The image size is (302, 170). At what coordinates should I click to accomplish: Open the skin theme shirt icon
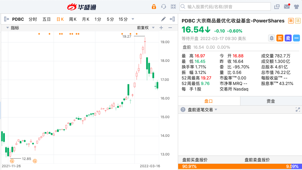(296, 7)
